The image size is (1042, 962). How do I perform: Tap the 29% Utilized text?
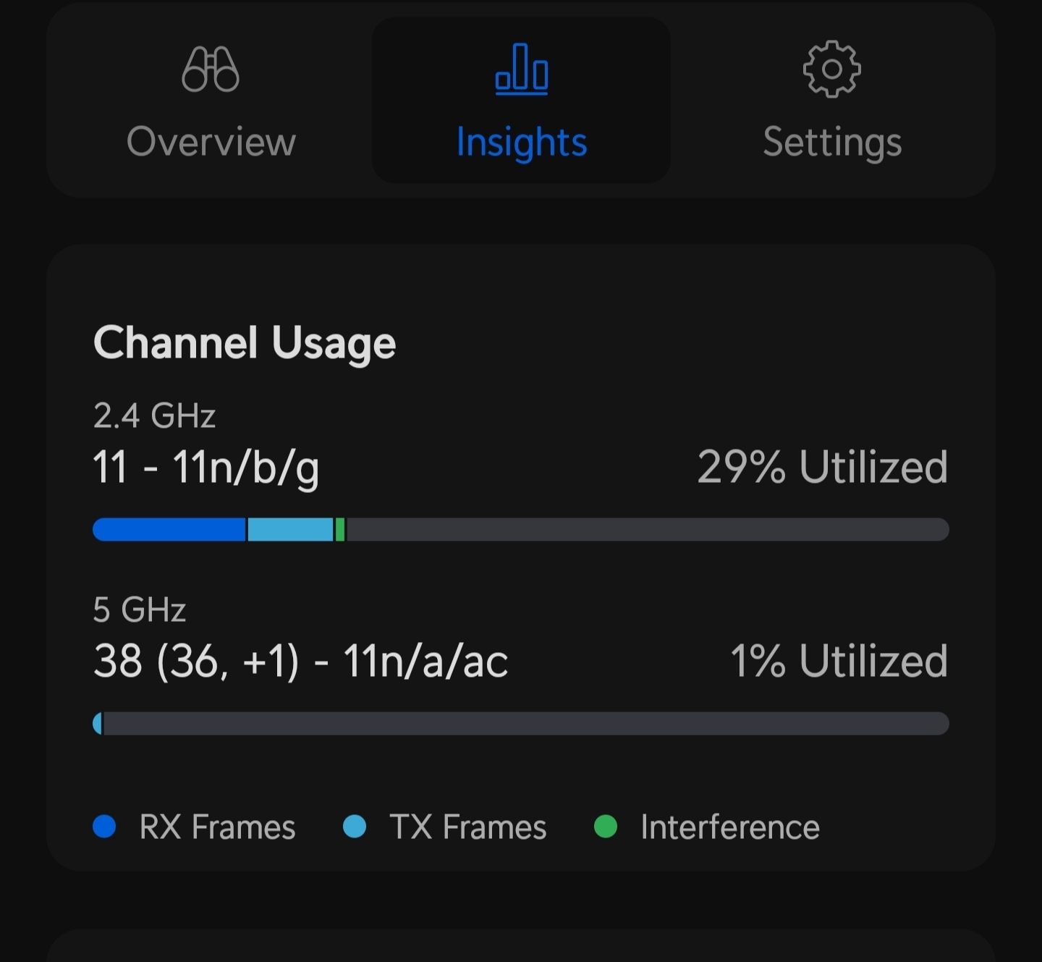click(822, 467)
